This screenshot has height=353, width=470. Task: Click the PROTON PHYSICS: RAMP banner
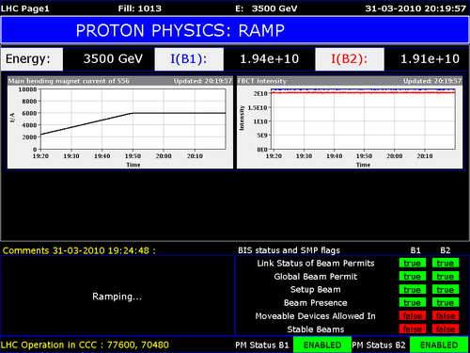[234, 30]
